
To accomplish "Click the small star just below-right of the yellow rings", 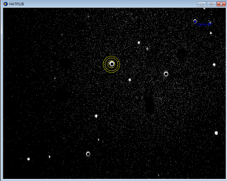I will [x=130, y=80].
